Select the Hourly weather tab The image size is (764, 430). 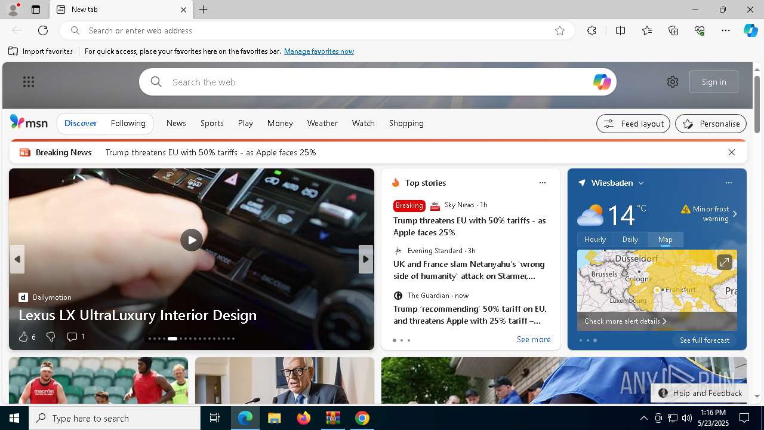[x=595, y=239]
